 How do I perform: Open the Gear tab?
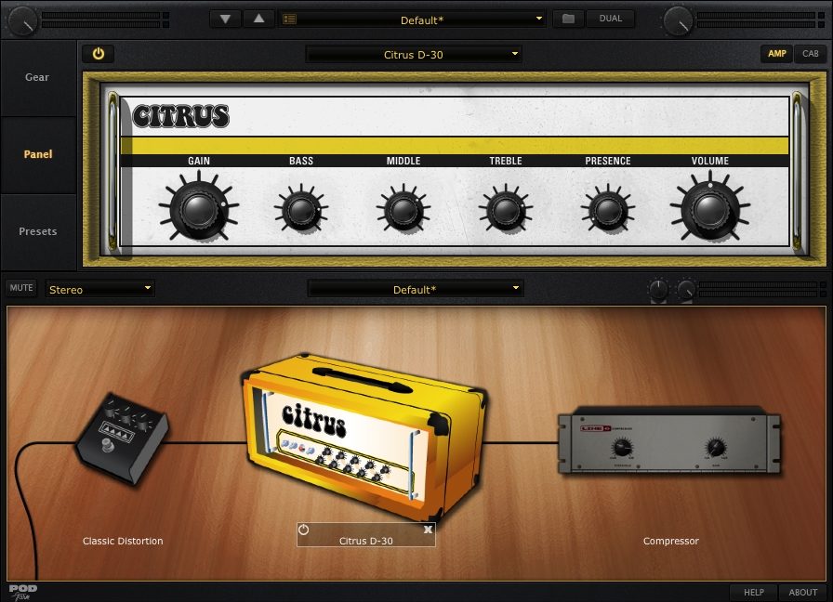click(38, 77)
